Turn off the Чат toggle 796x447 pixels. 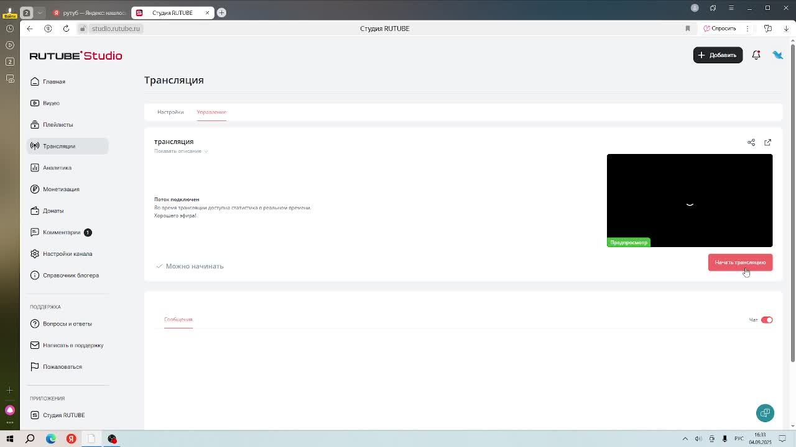point(767,320)
